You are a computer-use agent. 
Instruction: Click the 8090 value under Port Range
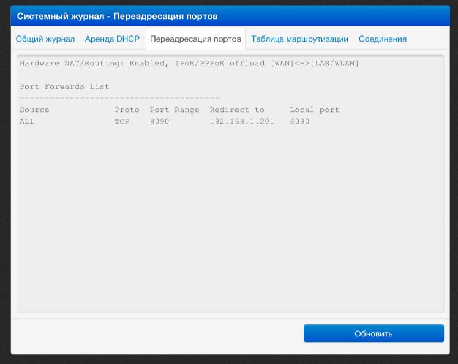[159, 121]
